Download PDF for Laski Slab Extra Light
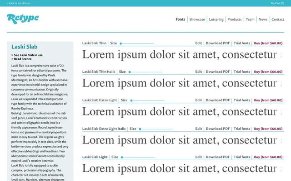 218,100
